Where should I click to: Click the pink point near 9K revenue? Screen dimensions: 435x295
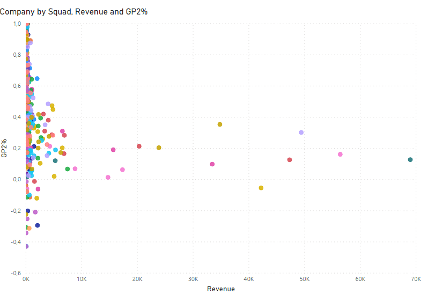click(75, 169)
